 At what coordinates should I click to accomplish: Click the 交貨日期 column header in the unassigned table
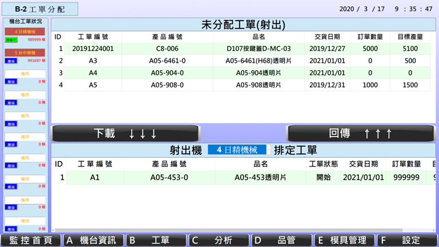click(x=327, y=37)
